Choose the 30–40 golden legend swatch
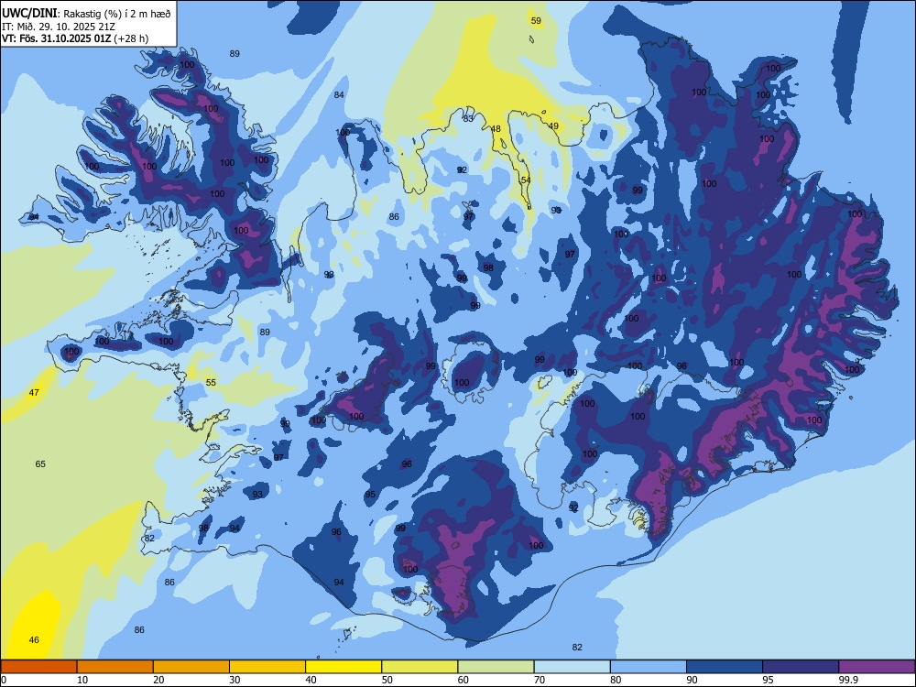The image size is (916, 687). coord(267,667)
